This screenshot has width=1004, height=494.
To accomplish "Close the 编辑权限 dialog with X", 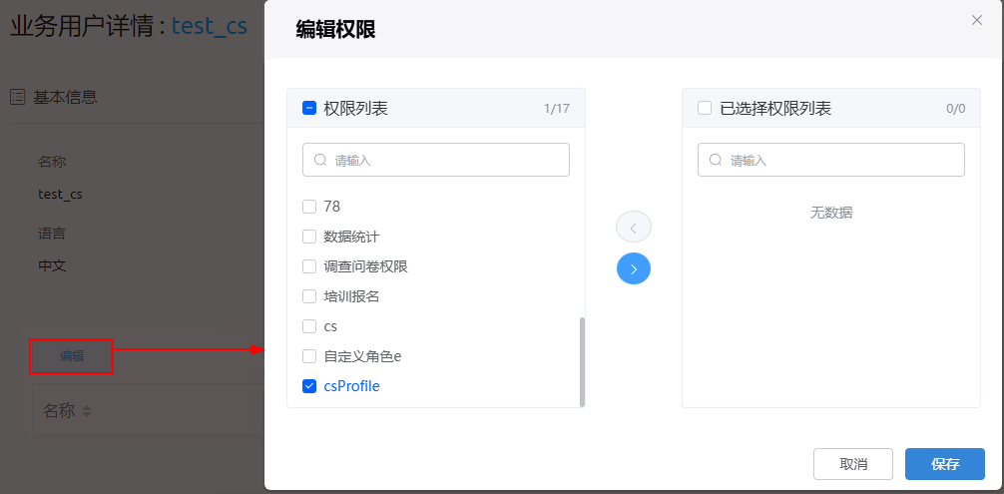I will click(x=976, y=20).
